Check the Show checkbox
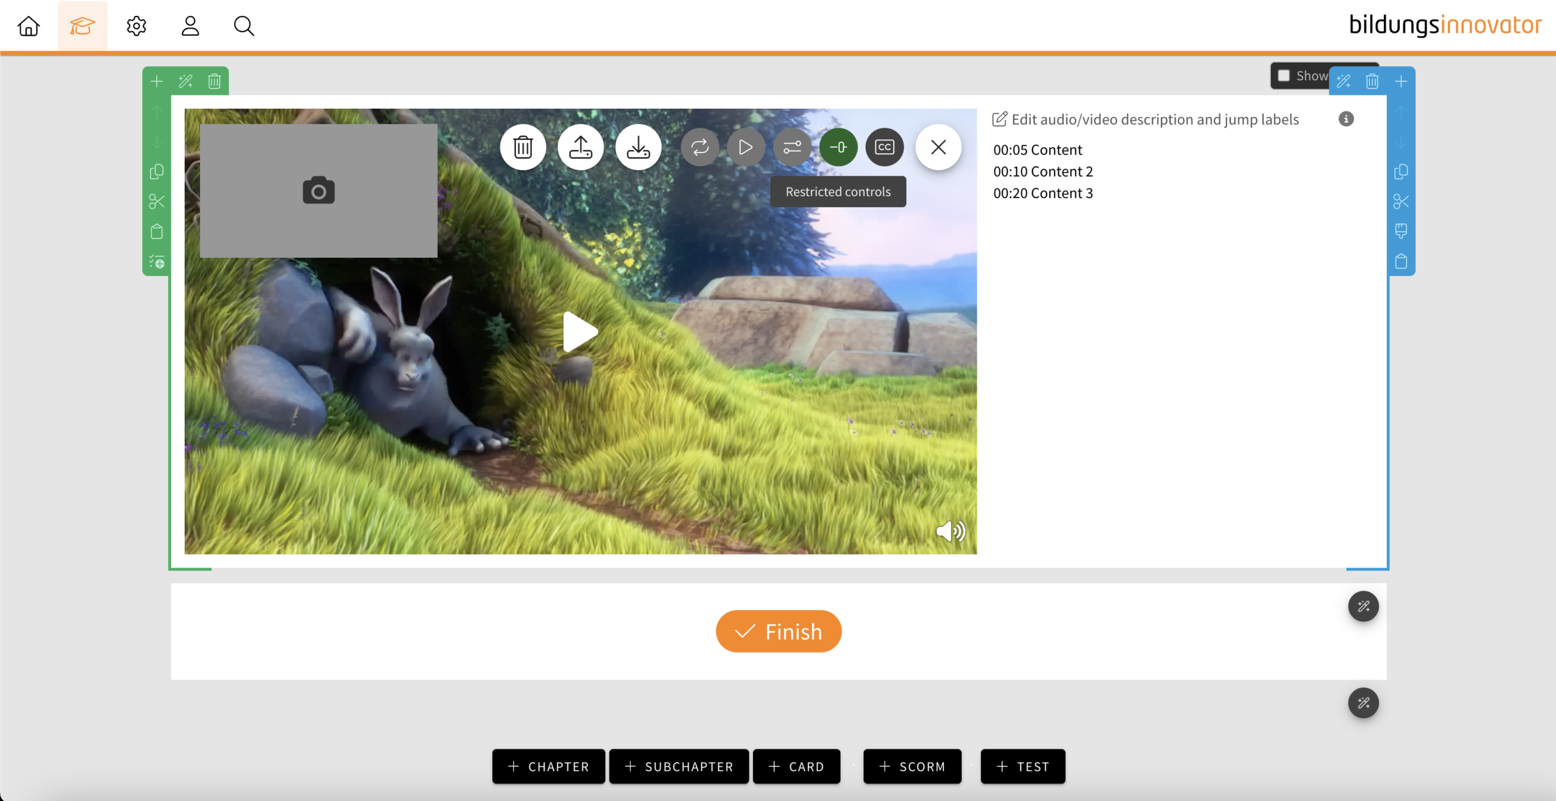The height and width of the screenshot is (801, 1556). (x=1284, y=76)
